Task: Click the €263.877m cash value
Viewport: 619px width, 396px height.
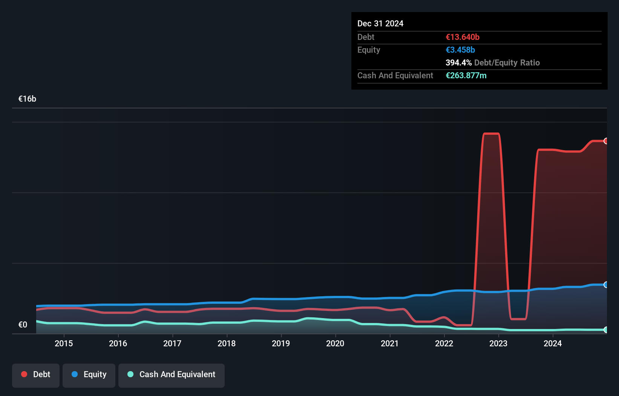Action: (466, 75)
